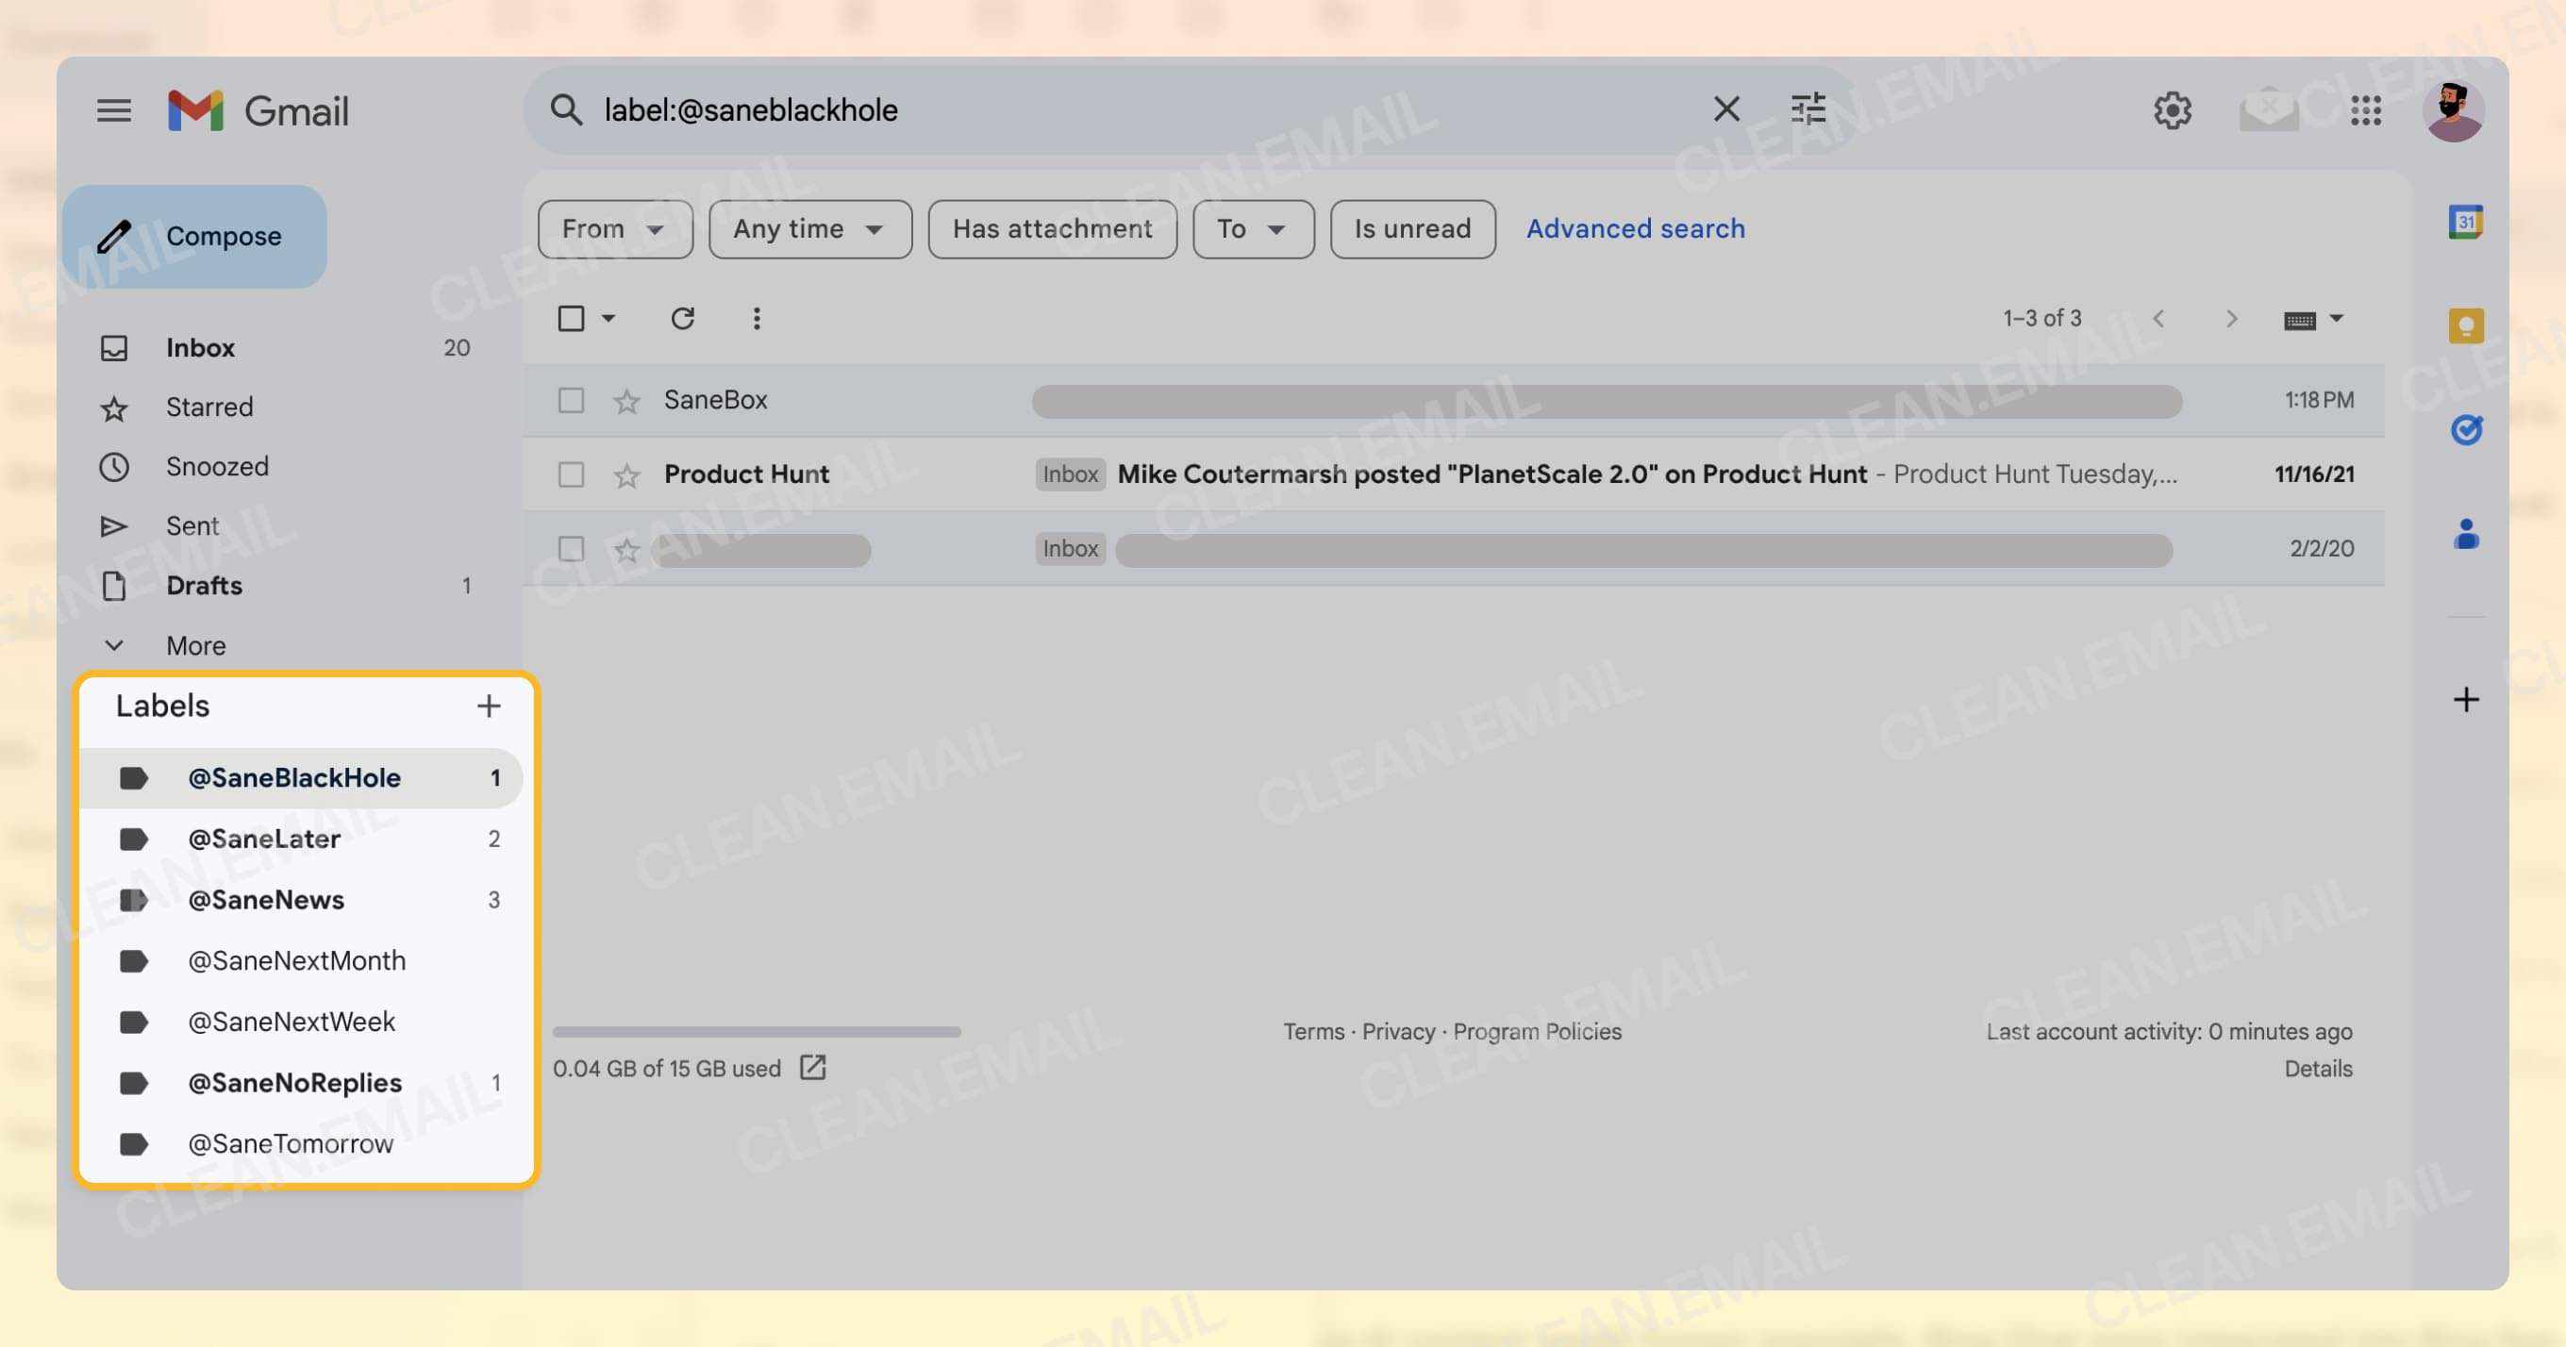Open the From filter dropdown

613,228
